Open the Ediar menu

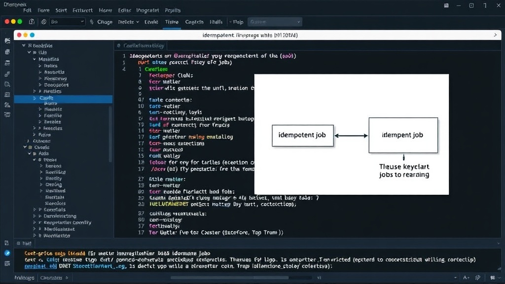[124, 10]
